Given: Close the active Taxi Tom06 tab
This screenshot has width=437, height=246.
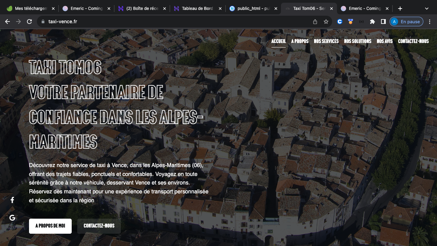Looking at the screenshot, I should [x=332, y=9].
